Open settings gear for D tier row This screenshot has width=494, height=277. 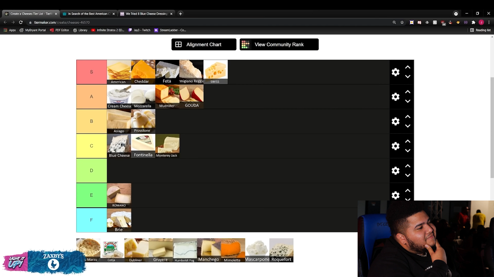point(395,171)
